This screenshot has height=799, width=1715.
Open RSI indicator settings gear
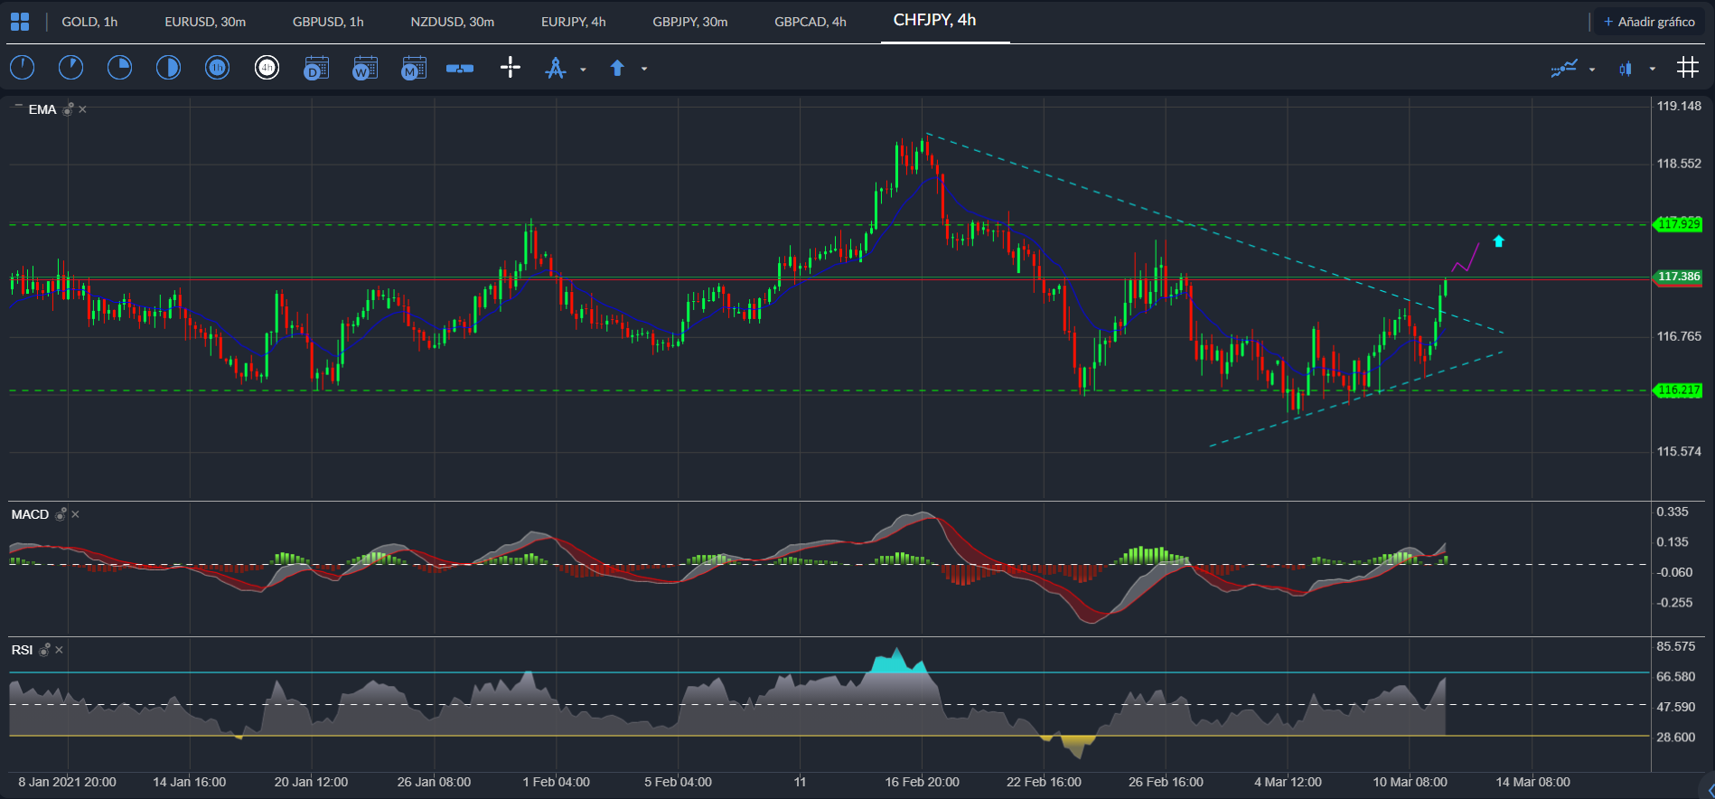click(x=44, y=650)
